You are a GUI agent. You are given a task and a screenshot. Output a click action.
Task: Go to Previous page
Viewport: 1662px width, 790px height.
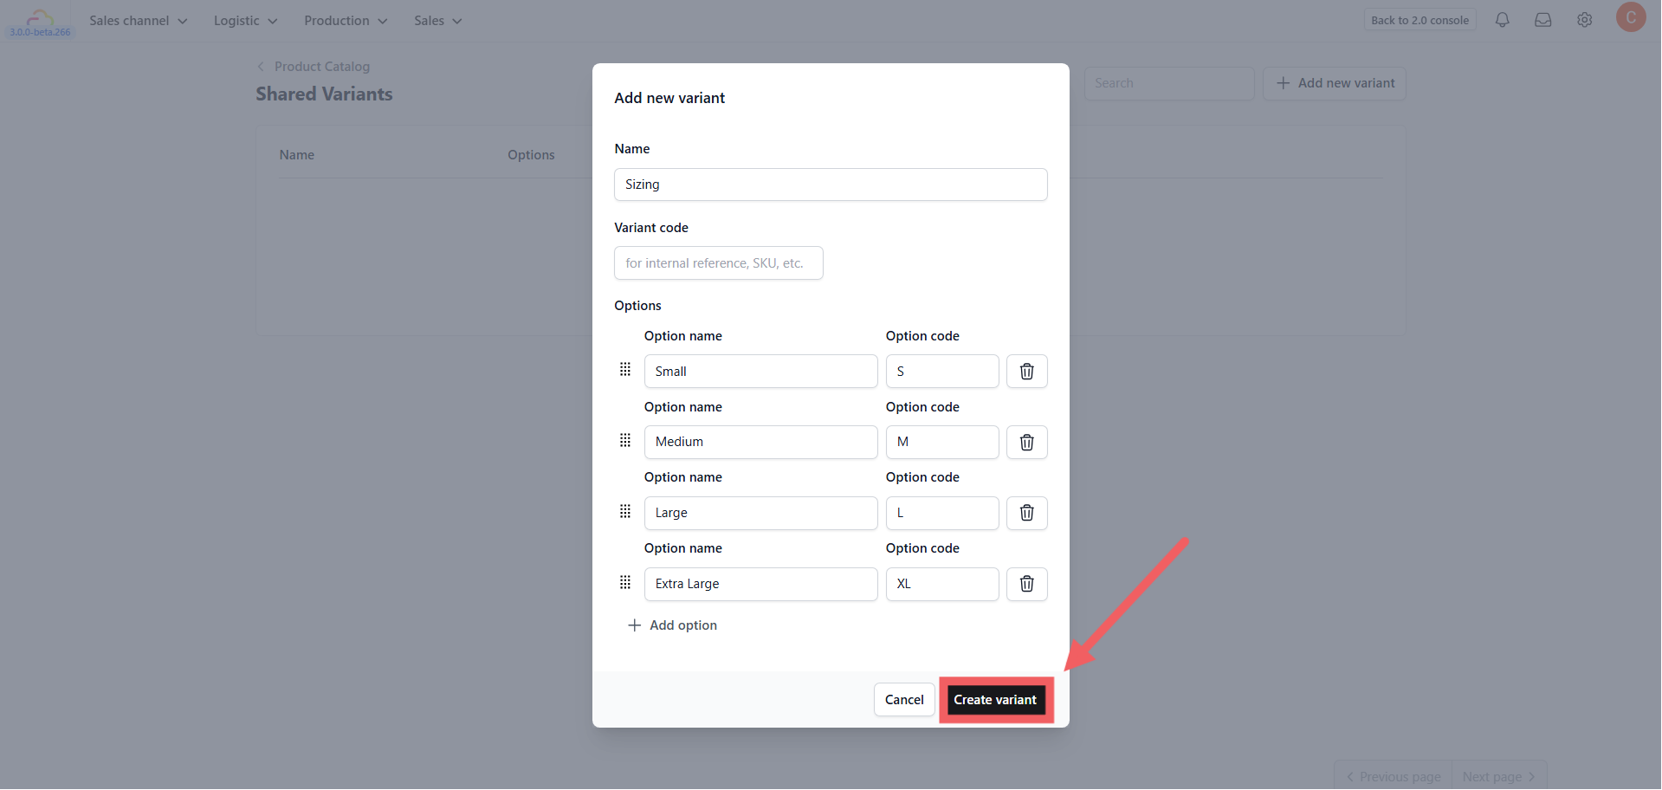(1393, 776)
